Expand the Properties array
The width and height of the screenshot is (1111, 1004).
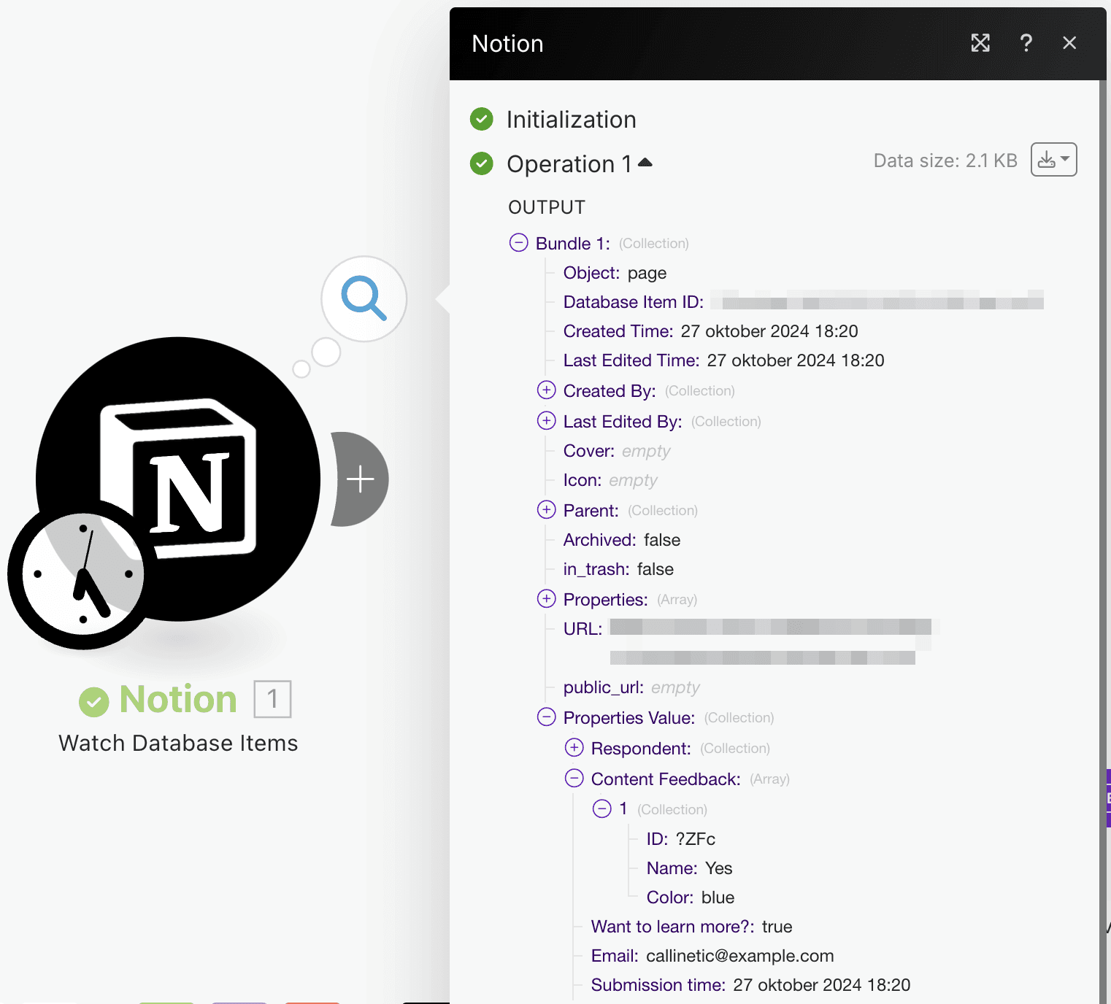[546, 599]
